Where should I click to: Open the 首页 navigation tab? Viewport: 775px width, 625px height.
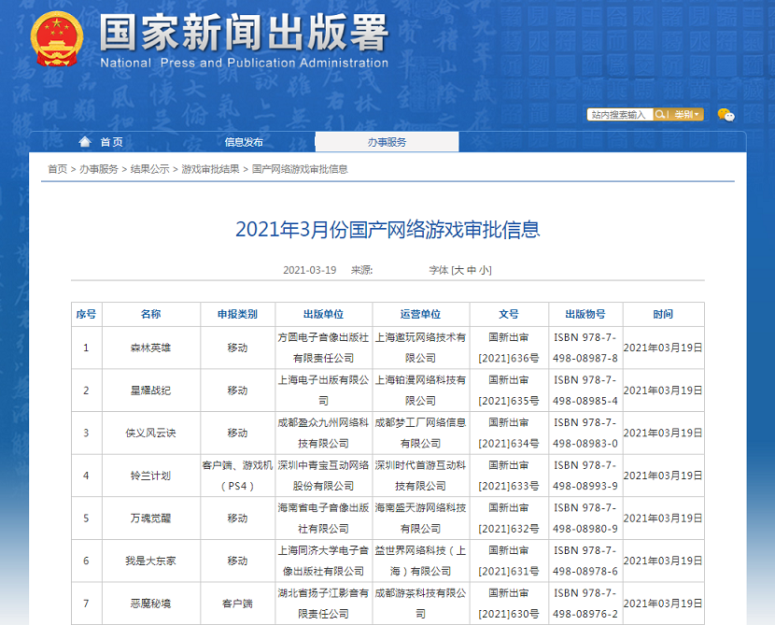tap(111, 142)
